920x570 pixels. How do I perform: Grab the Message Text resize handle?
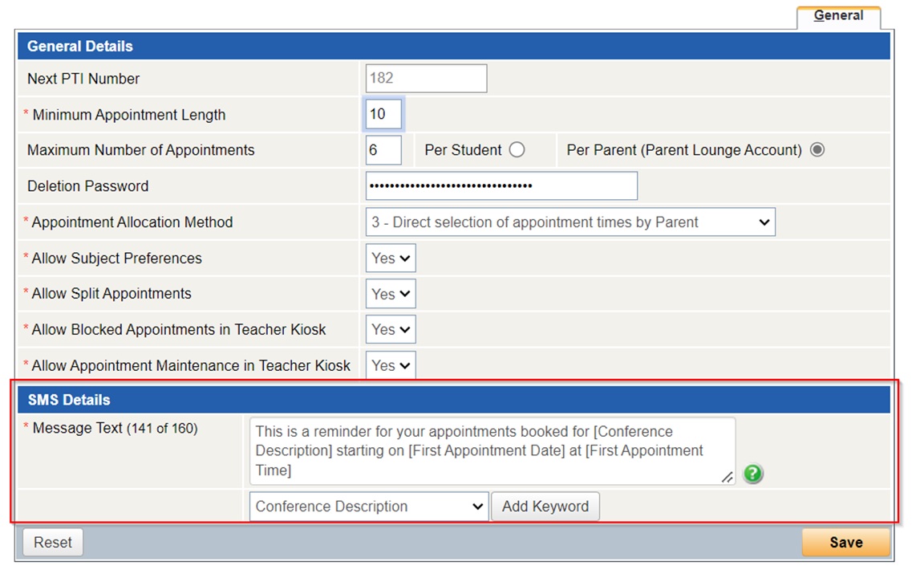click(x=727, y=478)
